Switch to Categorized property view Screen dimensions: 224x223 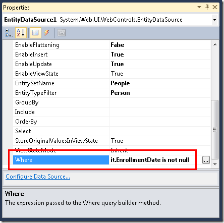[9, 33]
